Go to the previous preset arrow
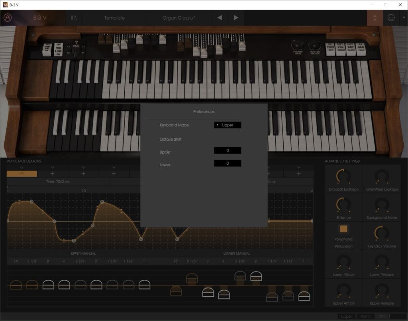408x321 pixels. [220, 18]
